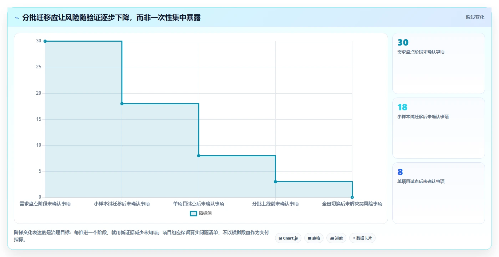Click the data point at value 18
Image resolution: width=499 pixels, height=257 pixels.
point(122,104)
